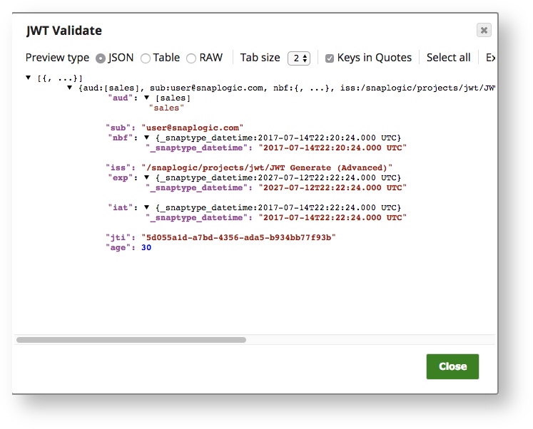533x429 pixels.
Task: Collapse the "iat" datetime node
Action: [x=147, y=207]
